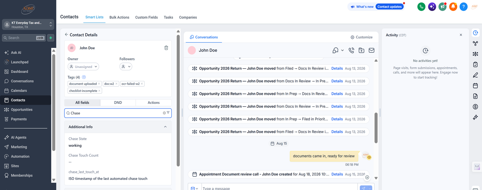Clear the Chase search field text
Image resolution: width=482 pixels, height=190 pixels.
point(164,113)
